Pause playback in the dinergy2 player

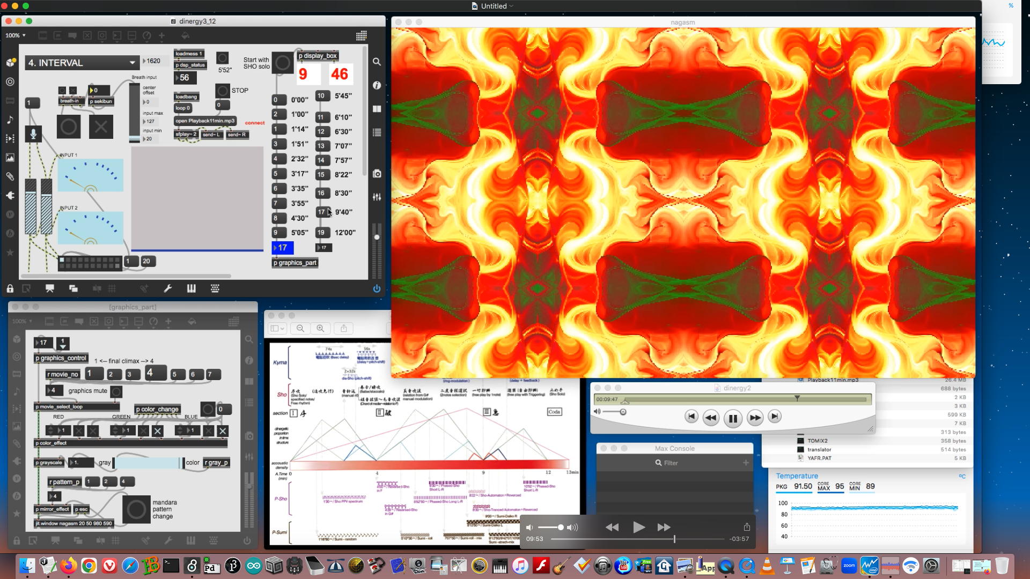tap(732, 418)
